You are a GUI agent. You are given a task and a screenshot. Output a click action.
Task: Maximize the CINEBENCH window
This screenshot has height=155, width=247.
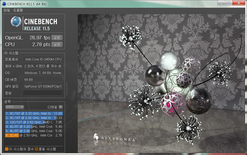click(x=228, y=3)
